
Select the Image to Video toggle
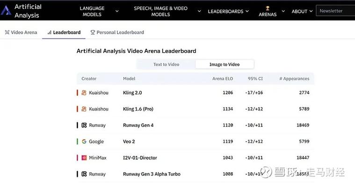point(225,64)
